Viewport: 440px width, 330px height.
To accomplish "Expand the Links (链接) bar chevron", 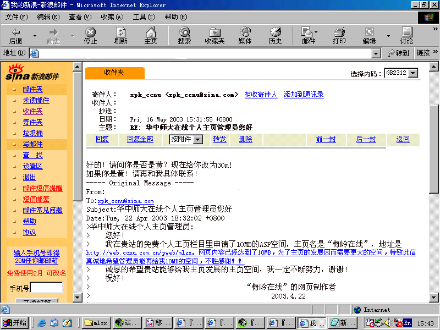I will (x=435, y=52).
